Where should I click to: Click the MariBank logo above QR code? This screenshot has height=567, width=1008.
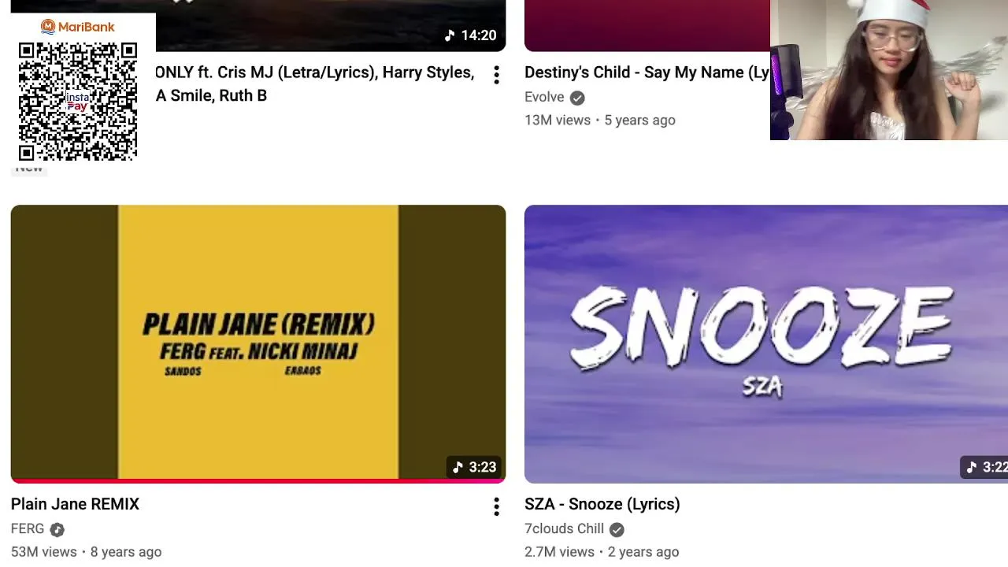point(77,27)
